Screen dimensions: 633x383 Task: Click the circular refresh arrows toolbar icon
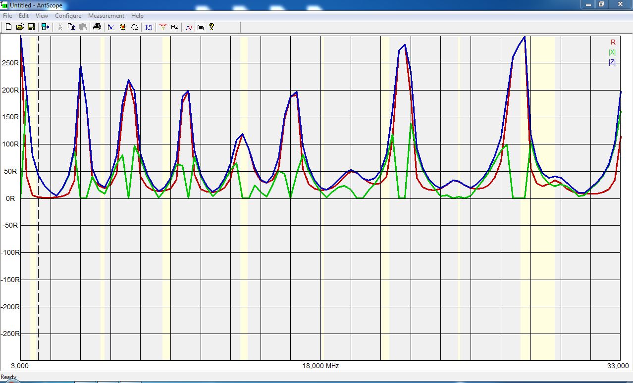tap(134, 27)
